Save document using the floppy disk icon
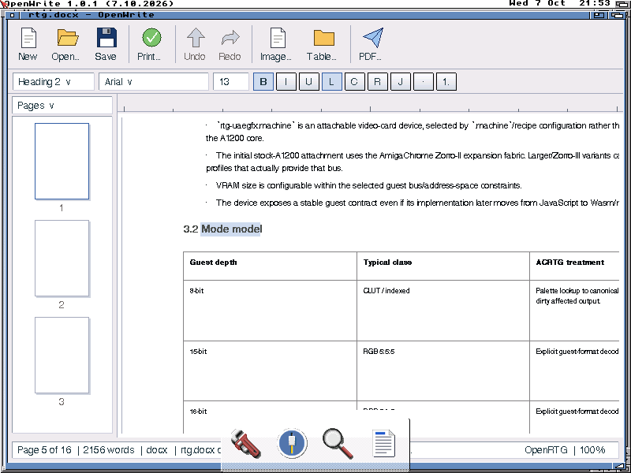Screen dimensions: 631x473 point(106,44)
